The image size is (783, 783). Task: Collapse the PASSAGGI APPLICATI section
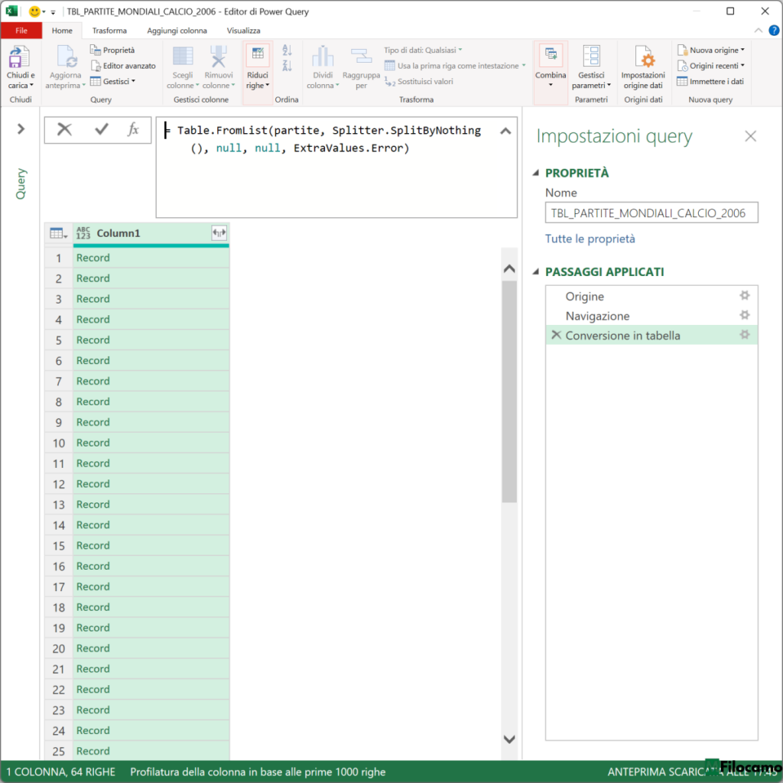(x=536, y=271)
